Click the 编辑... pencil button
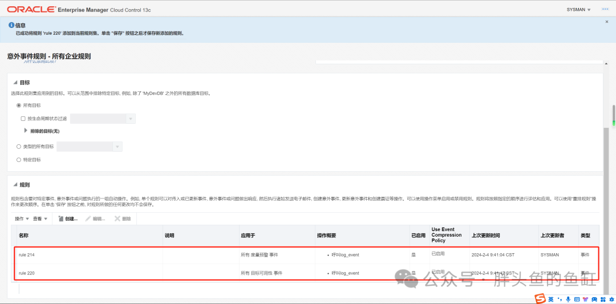Screen dimensions: 616x304 coord(95,219)
